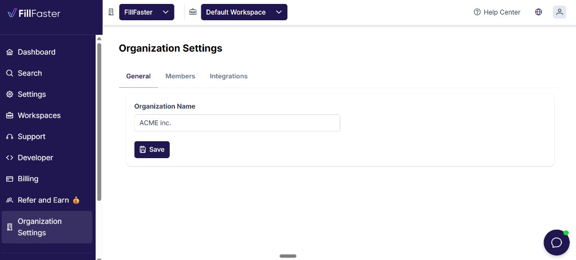
Task: Open Support in the sidebar
Action: click(x=47, y=136)
